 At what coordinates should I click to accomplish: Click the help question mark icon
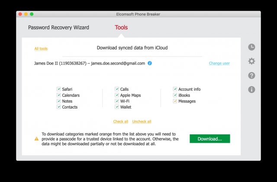pos(251,76)
